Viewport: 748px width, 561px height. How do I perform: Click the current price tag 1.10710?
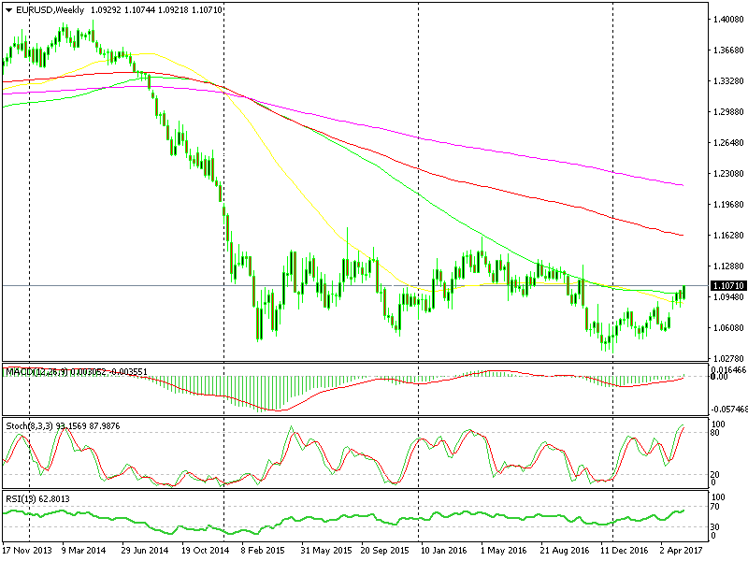pos(728,286)
